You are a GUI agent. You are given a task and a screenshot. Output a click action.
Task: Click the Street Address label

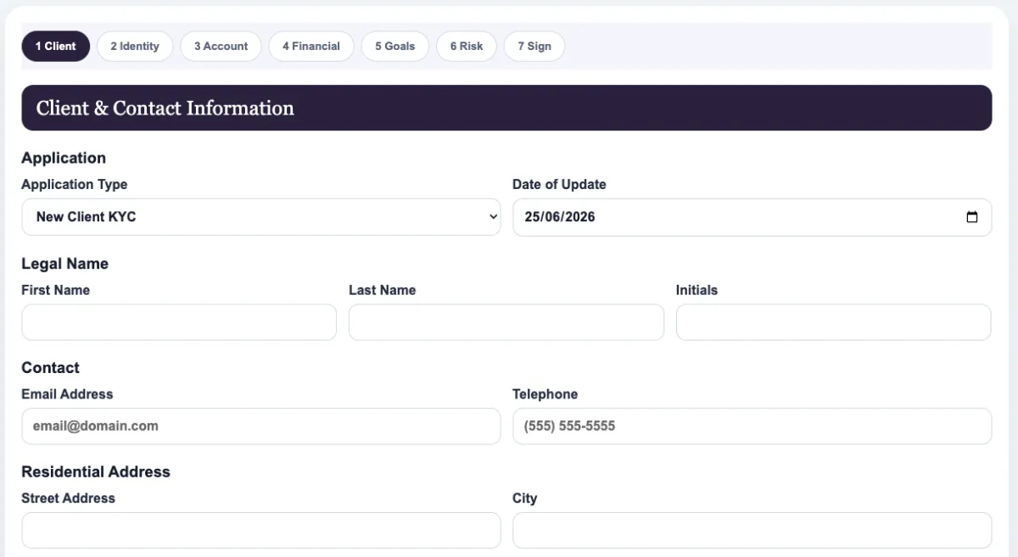(68, 499)
